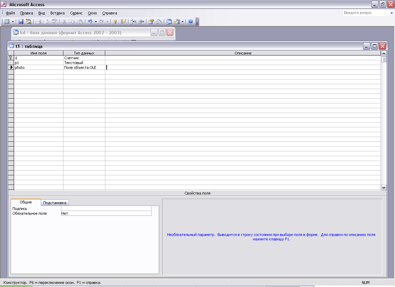
Task: Click the Имя поля column header
Action: [x=38, y=53]
